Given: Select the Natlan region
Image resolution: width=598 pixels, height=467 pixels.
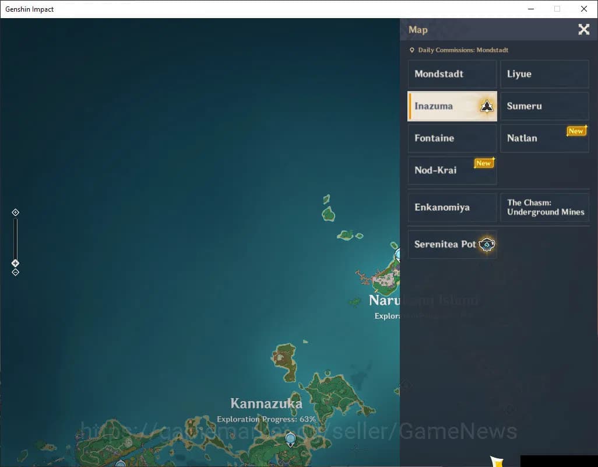Looking at the screenshot, I should pyautogui.click(x=544, y=138).
